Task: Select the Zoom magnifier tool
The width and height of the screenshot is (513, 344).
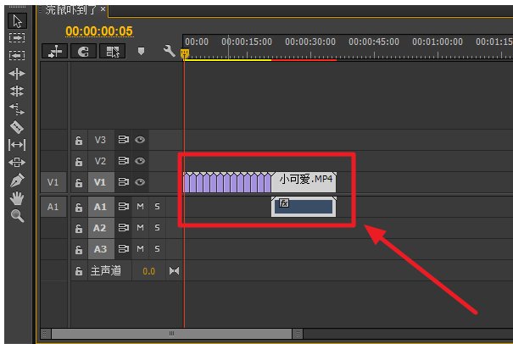Action: tap(17, 216)
